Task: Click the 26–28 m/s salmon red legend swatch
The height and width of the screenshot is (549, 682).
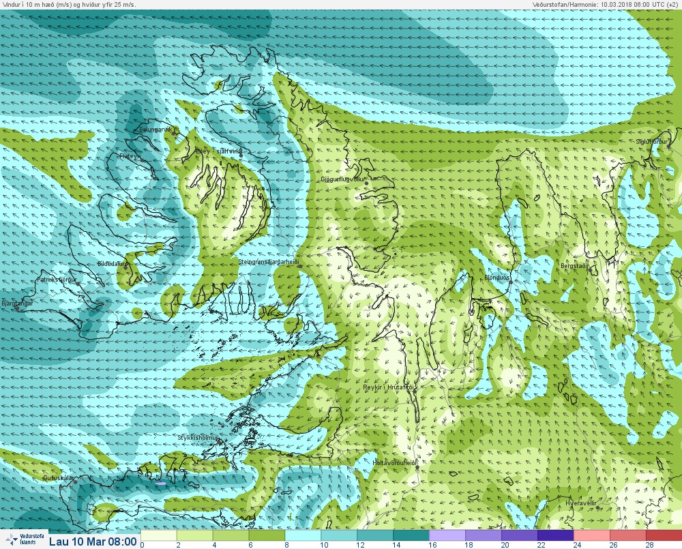Action: click(627, 535)
